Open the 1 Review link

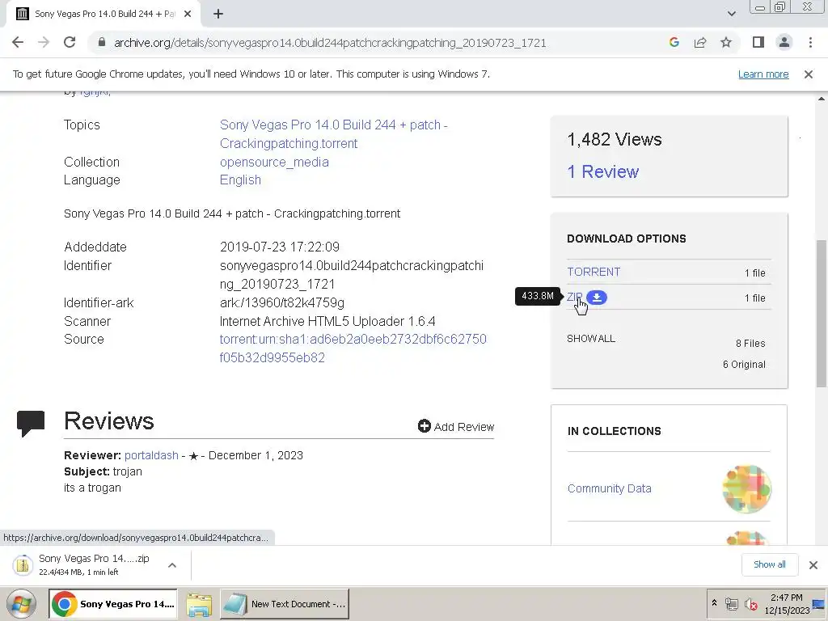pos(602,171)
